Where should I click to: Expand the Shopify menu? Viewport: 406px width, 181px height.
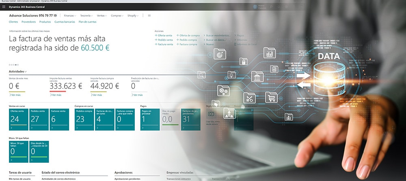pyautogui.click(x=133, y=16)
